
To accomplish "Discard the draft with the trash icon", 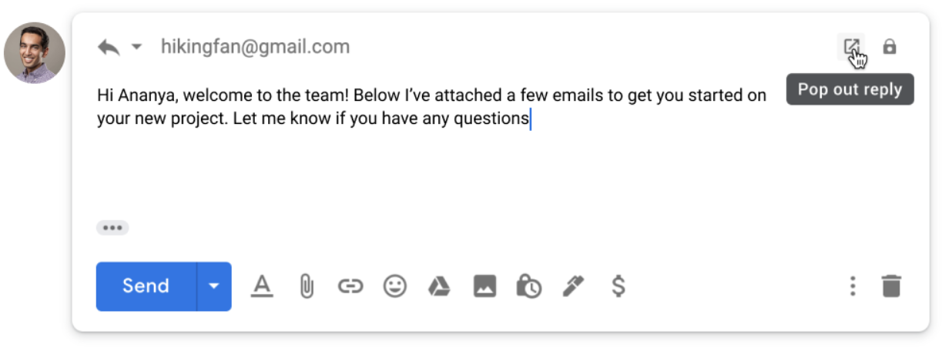I will click(891, 286).
